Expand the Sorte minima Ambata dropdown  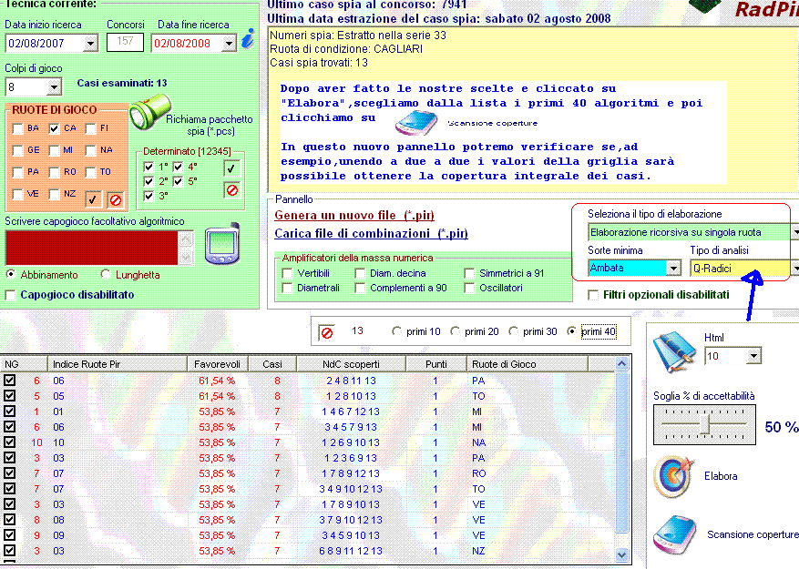(x=673, y=269)
